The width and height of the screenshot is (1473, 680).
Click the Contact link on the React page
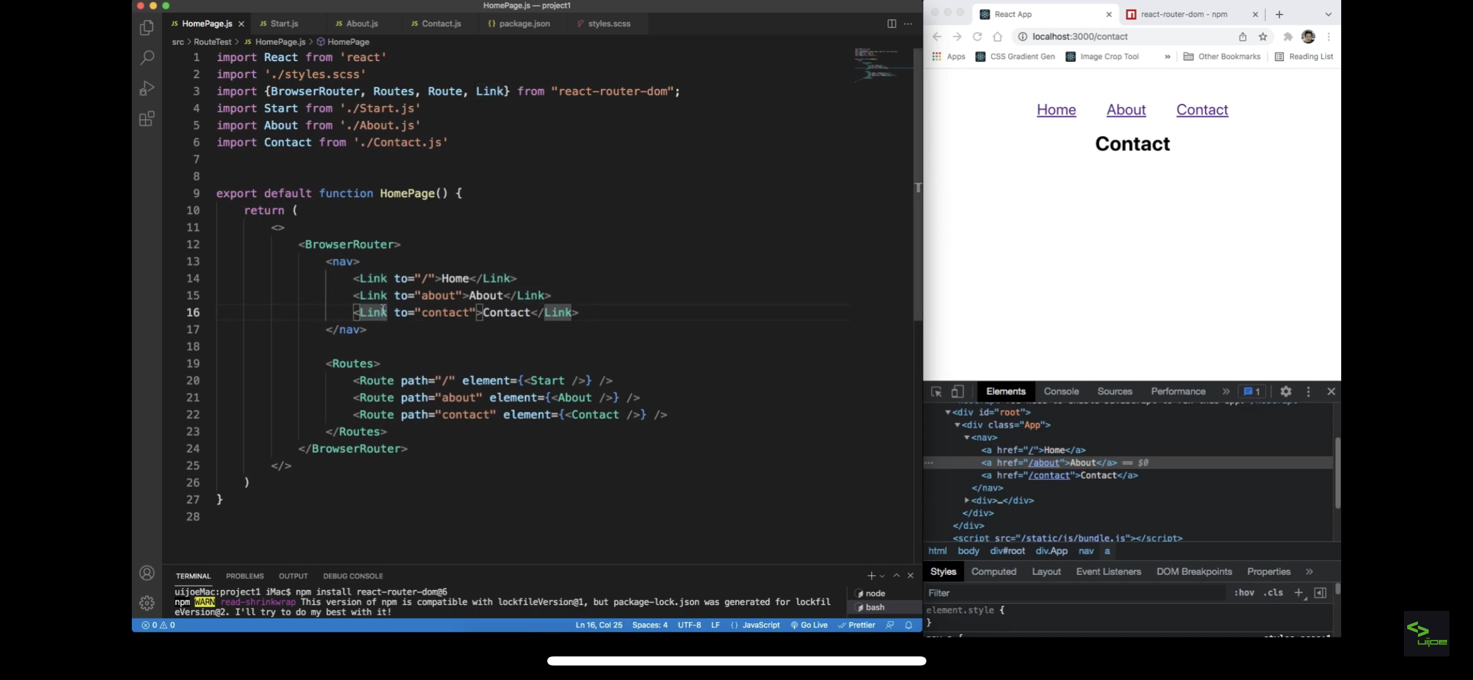coord(1201,109)
